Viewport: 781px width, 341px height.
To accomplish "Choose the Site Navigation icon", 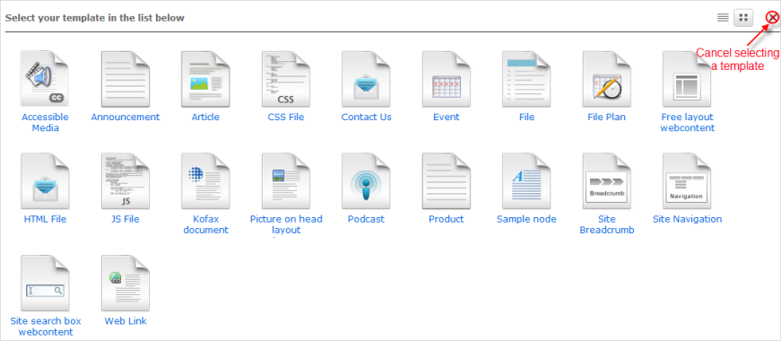I will pyautogui.click(x=687, y=181).
